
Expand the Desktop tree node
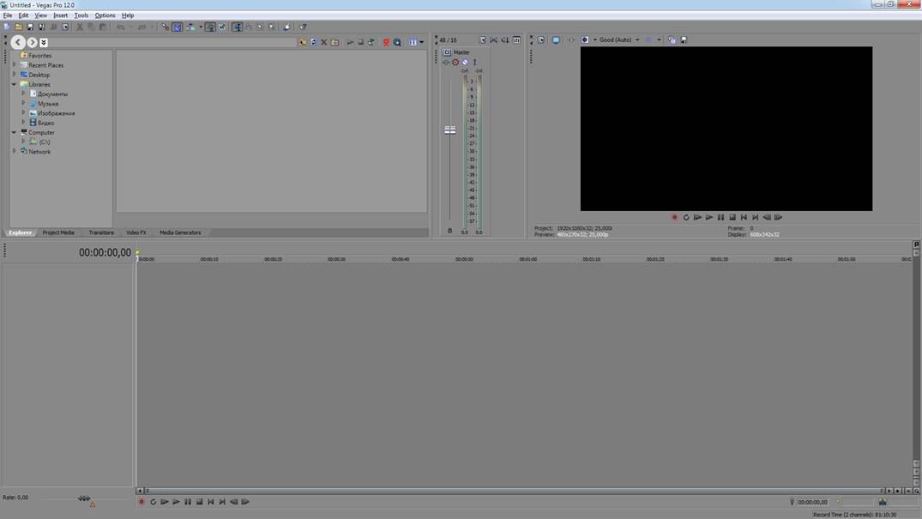click(14, 74)
